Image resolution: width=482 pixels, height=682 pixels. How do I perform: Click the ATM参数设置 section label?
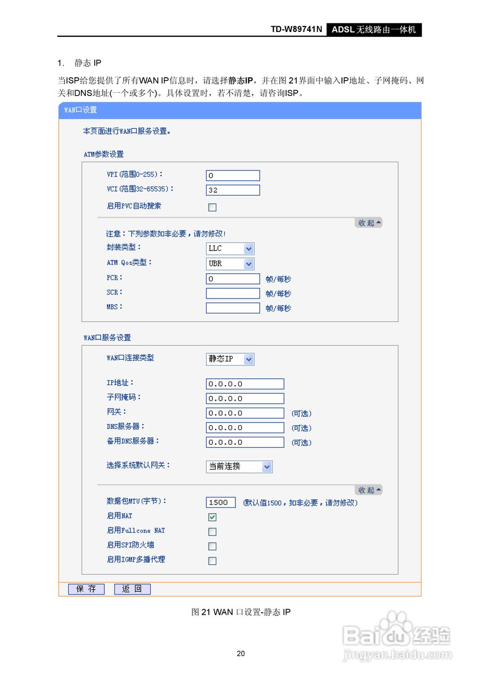[103, 154]
